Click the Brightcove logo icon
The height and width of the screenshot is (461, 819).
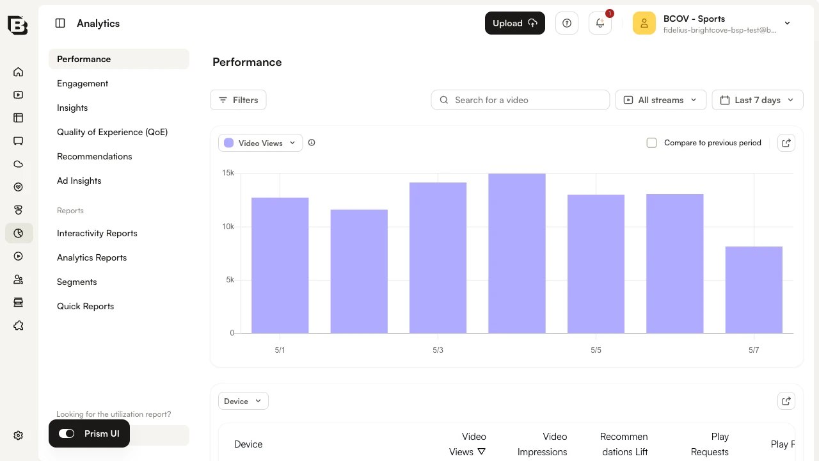pyautogui.click(x=18, y=25)
